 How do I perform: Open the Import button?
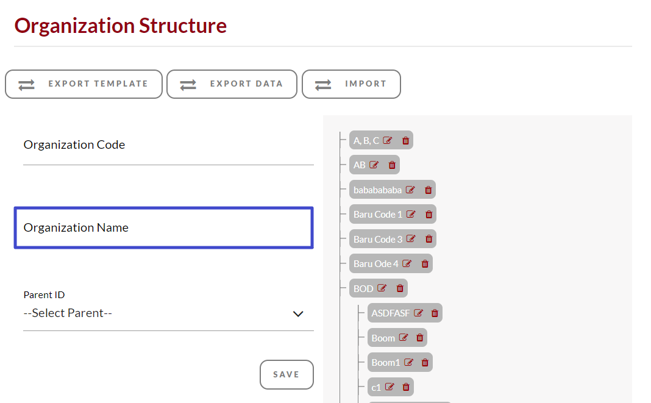pos(351,84)
